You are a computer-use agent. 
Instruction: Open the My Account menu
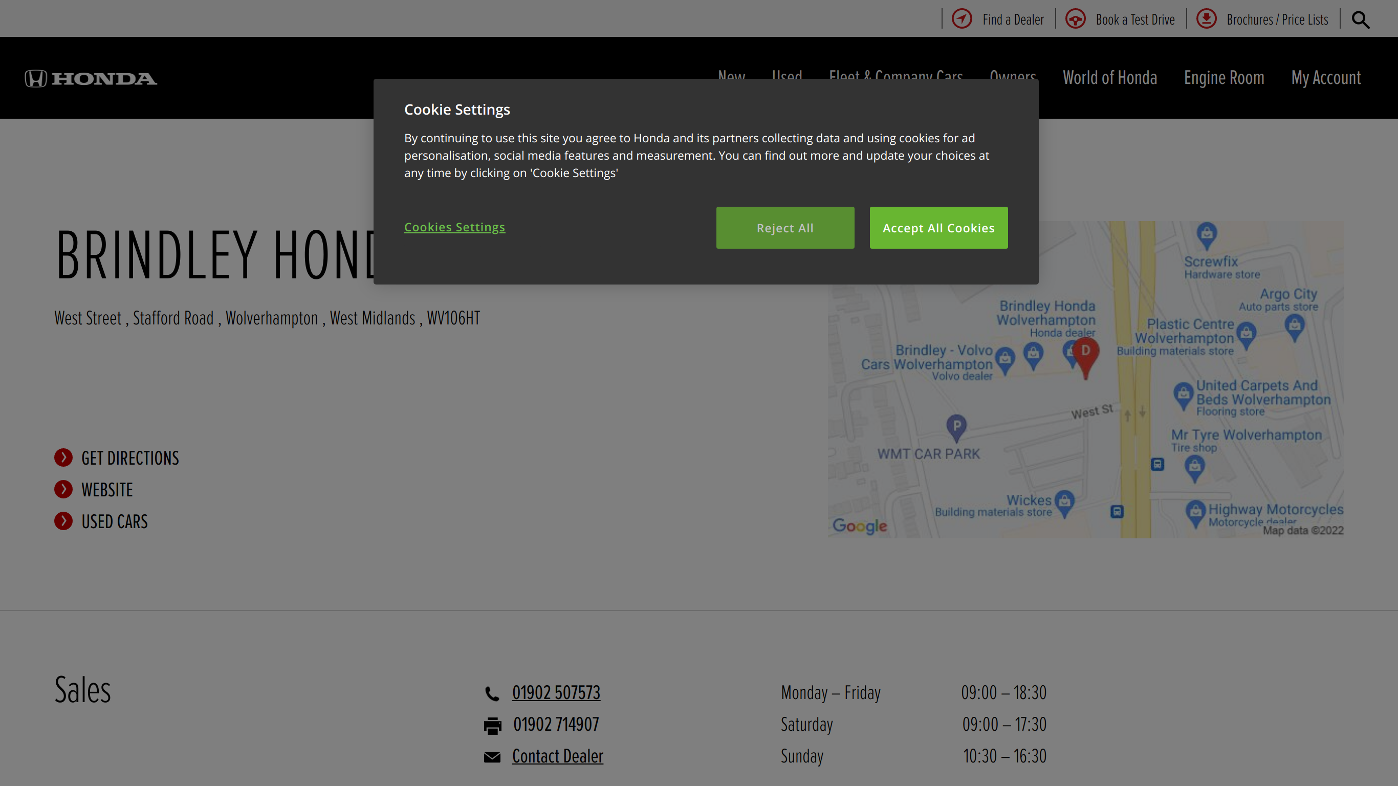pos(1326,78)
